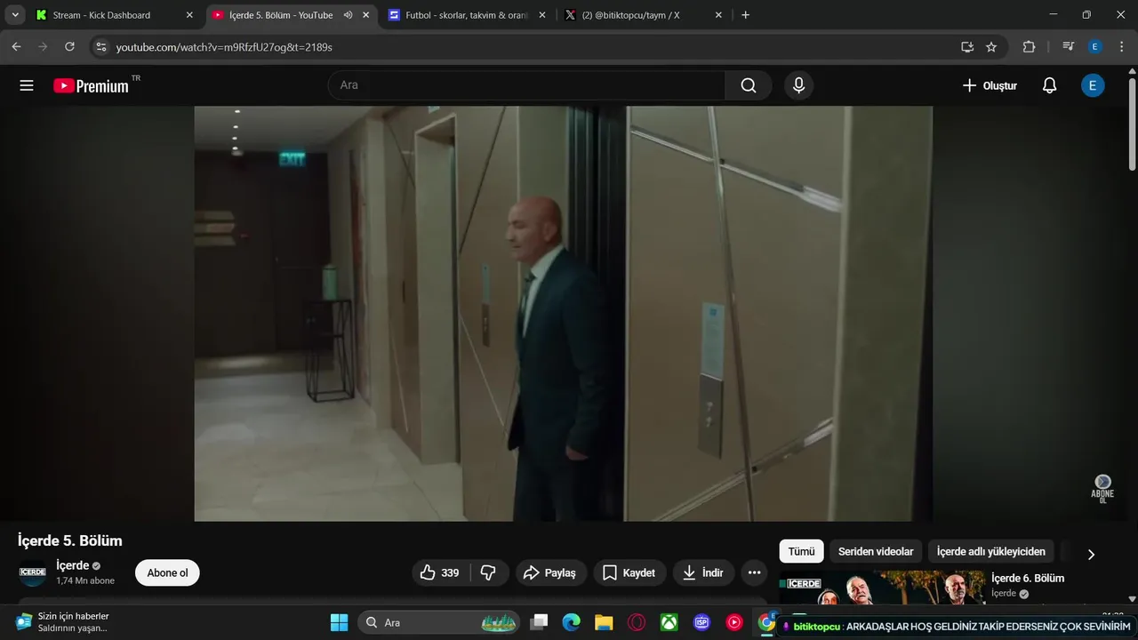The height and width of the screenshot is (640, 1138).
Task: Open Chrome extensions puzzle icon
Action: [x=1030, y=46]
